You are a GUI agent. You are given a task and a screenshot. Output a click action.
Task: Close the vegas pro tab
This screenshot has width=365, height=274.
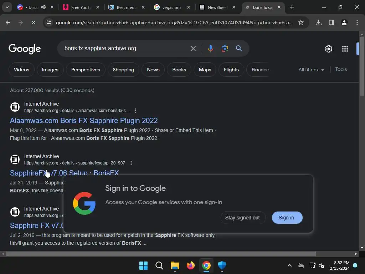[189, 7]
